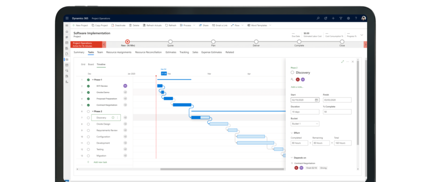Click the horizontal scrollbar under the timeline

tap(223, 169)
